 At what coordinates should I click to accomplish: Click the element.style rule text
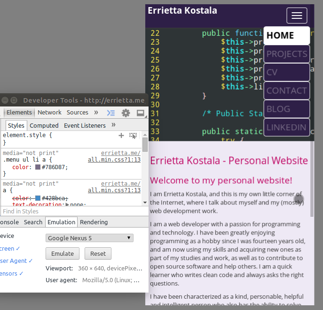27,135
